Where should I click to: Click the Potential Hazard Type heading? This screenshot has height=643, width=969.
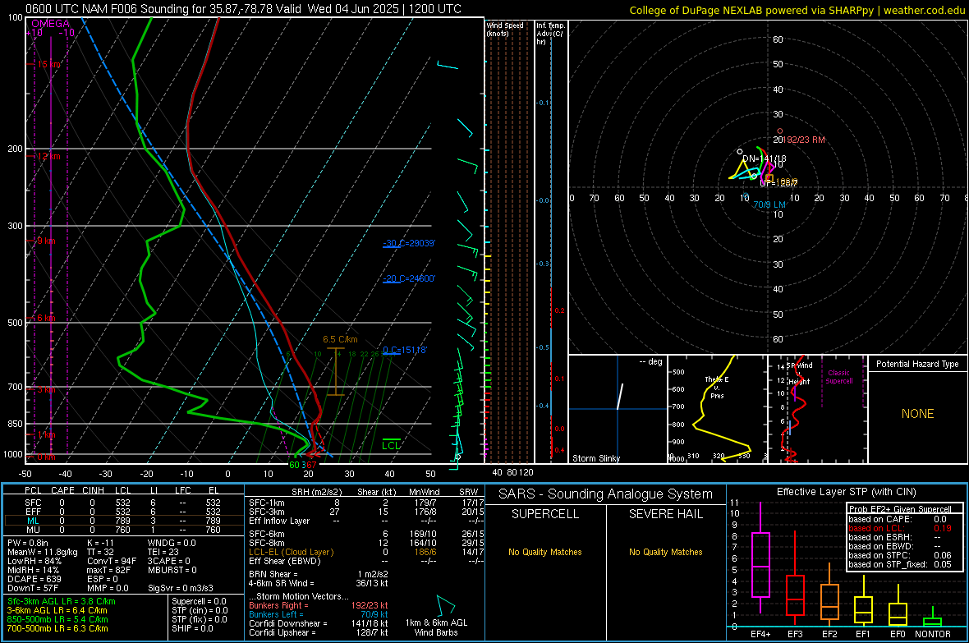point(917,364)
